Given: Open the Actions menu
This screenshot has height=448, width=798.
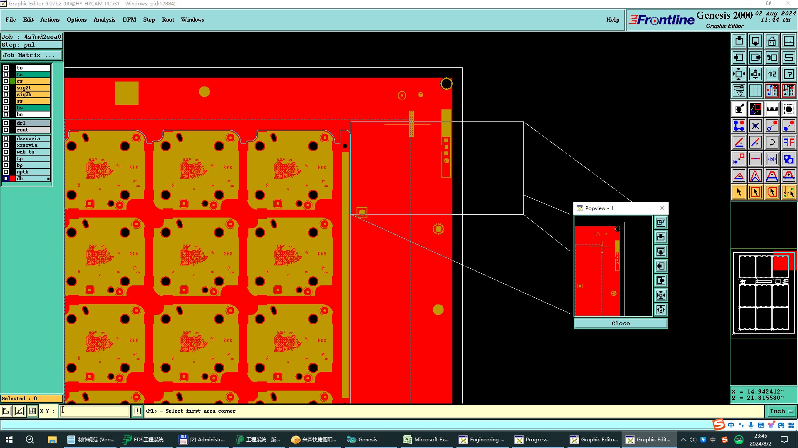Looking at the screenshot, I should [50, 20].
